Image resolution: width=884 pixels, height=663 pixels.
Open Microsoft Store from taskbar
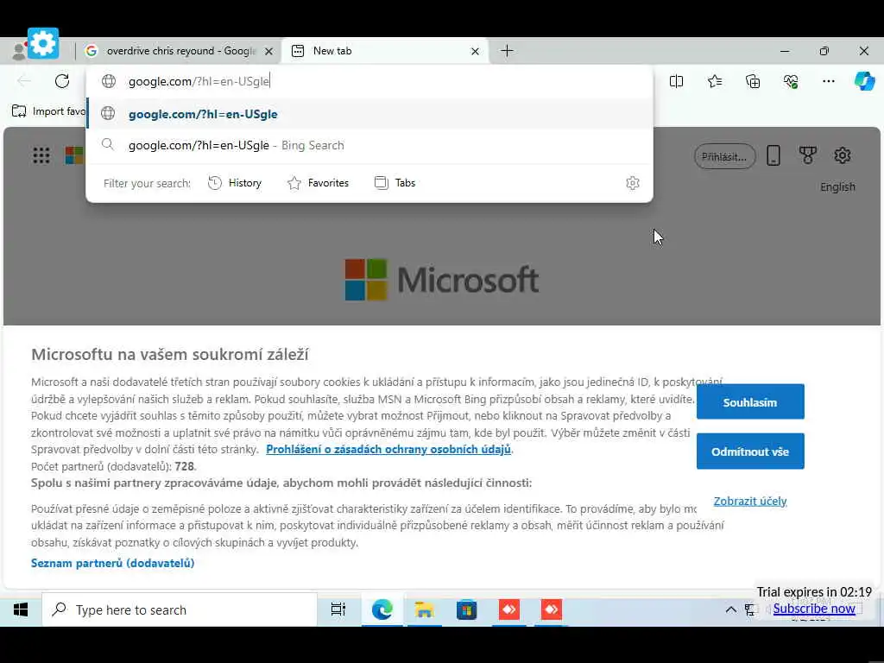tap(466, 609)
